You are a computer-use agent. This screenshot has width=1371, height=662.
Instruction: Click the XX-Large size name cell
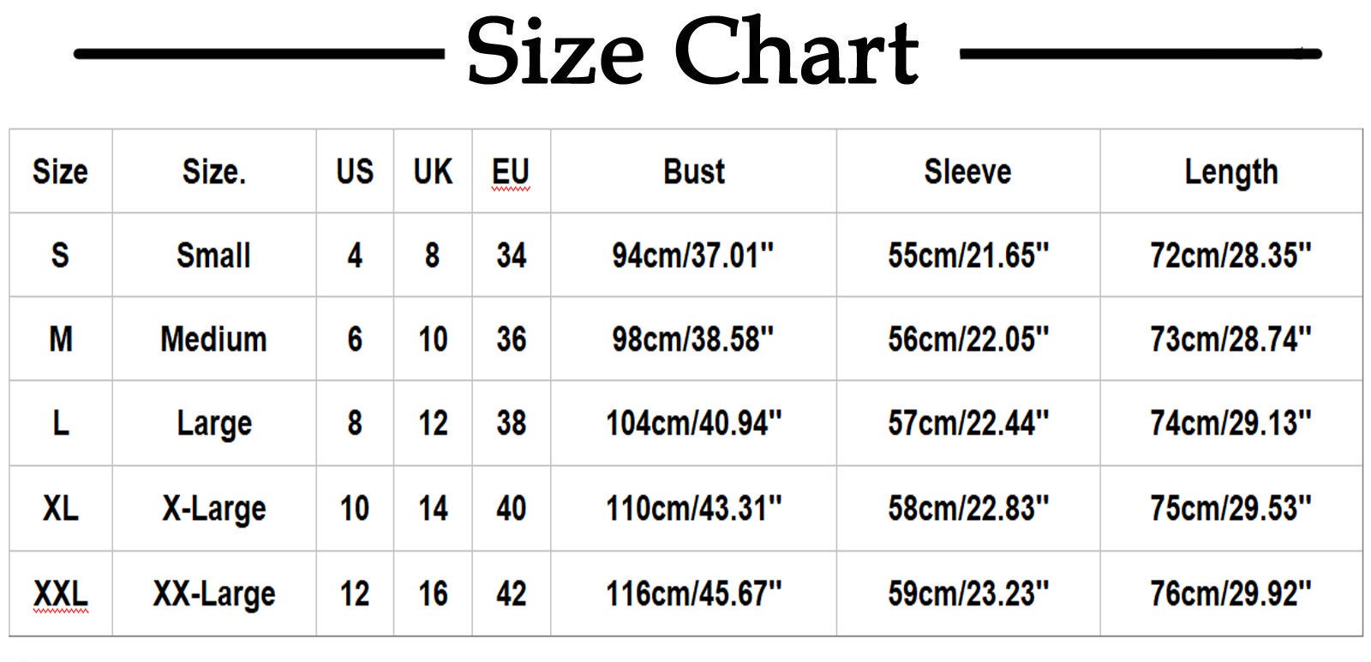(213, 593)
